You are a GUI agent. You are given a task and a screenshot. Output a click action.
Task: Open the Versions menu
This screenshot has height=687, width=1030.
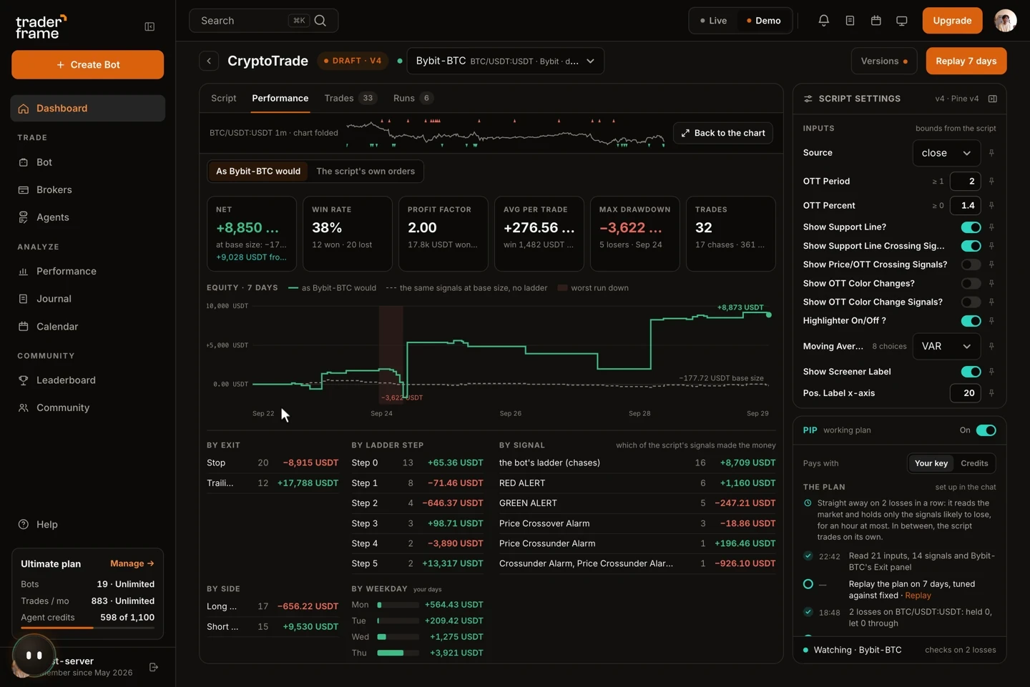(x=884, y=61)
